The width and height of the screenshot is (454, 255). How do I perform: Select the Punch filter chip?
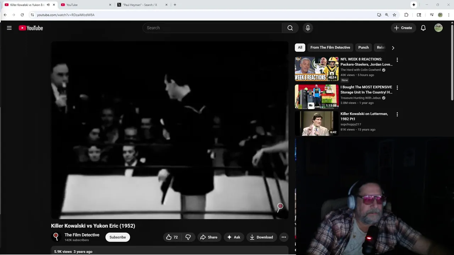(x=364, y=47)
